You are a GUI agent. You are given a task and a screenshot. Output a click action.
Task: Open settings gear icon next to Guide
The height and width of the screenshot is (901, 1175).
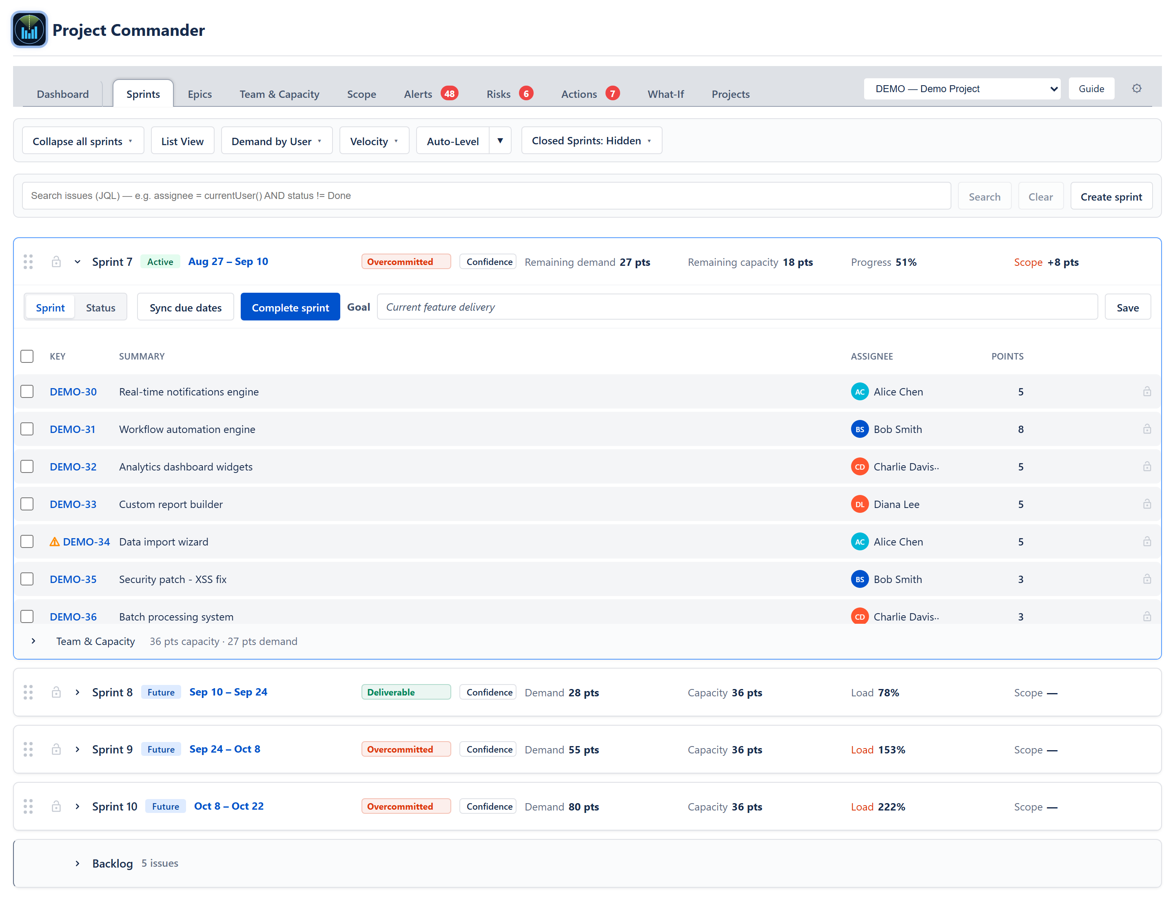tap(1136, 88)
